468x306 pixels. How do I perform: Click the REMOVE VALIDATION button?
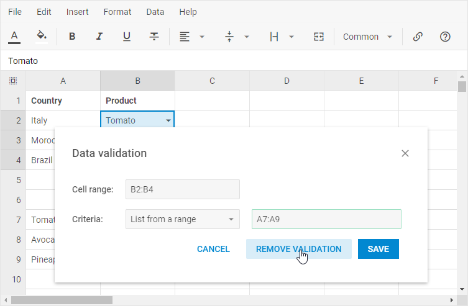coord(299,249)
